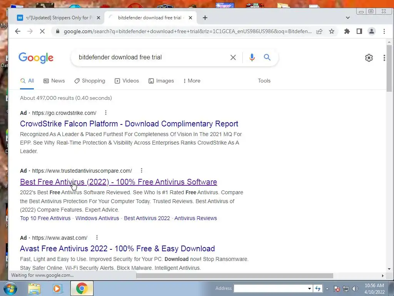Open search Tools
394x296 pixels.
(x=264, y=81)
